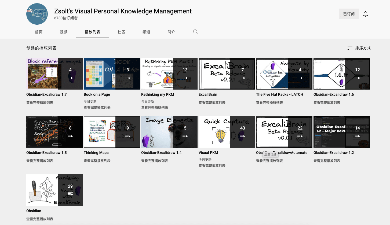Open the Visual PKM playlist title
The width and height of the screenshot is (390, 225).
[208, 153]
